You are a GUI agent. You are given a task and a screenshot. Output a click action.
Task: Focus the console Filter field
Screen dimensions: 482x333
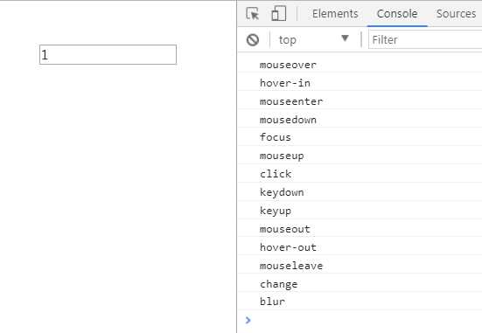[425, 40]
